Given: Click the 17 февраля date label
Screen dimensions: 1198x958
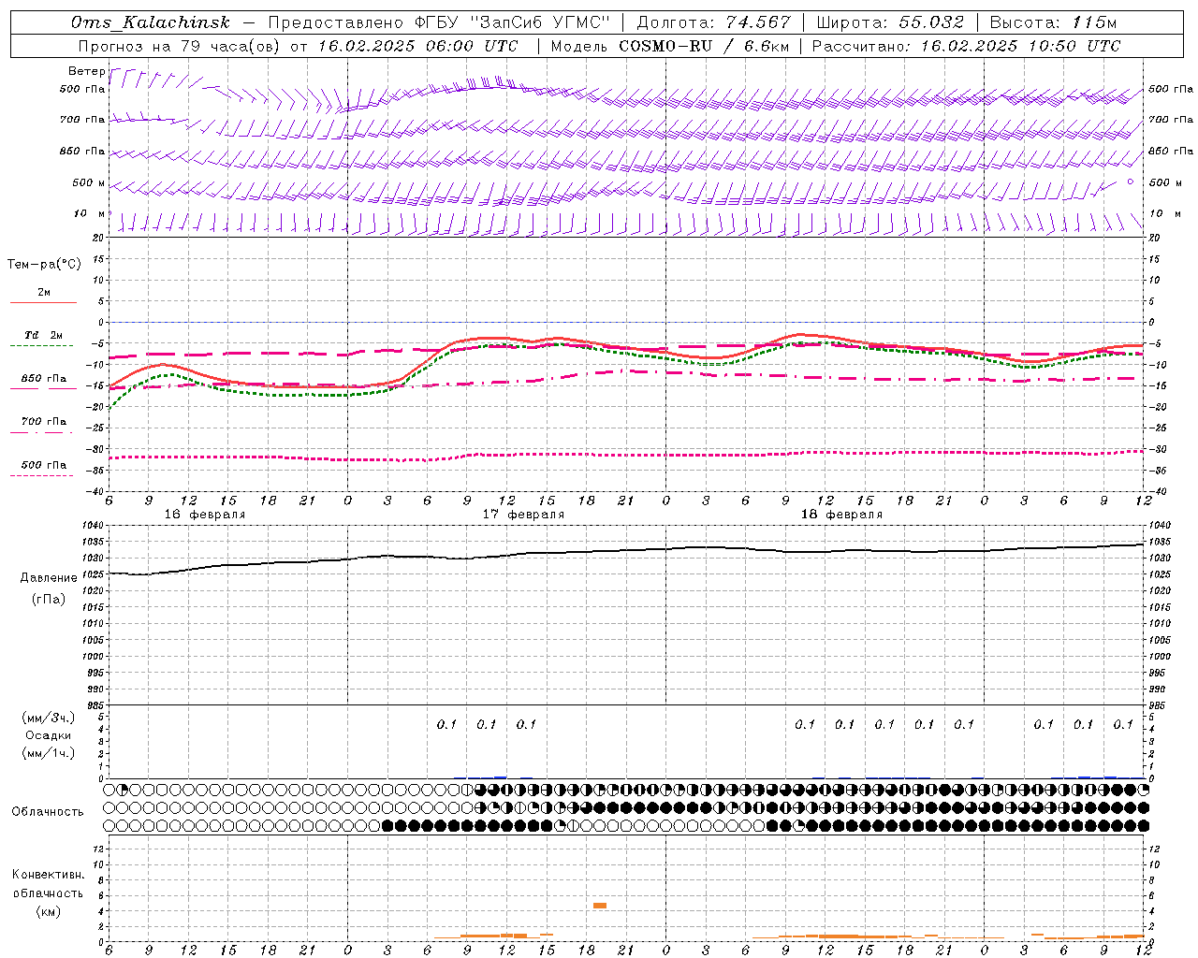Looking at the screenshot, I should 523,515.
